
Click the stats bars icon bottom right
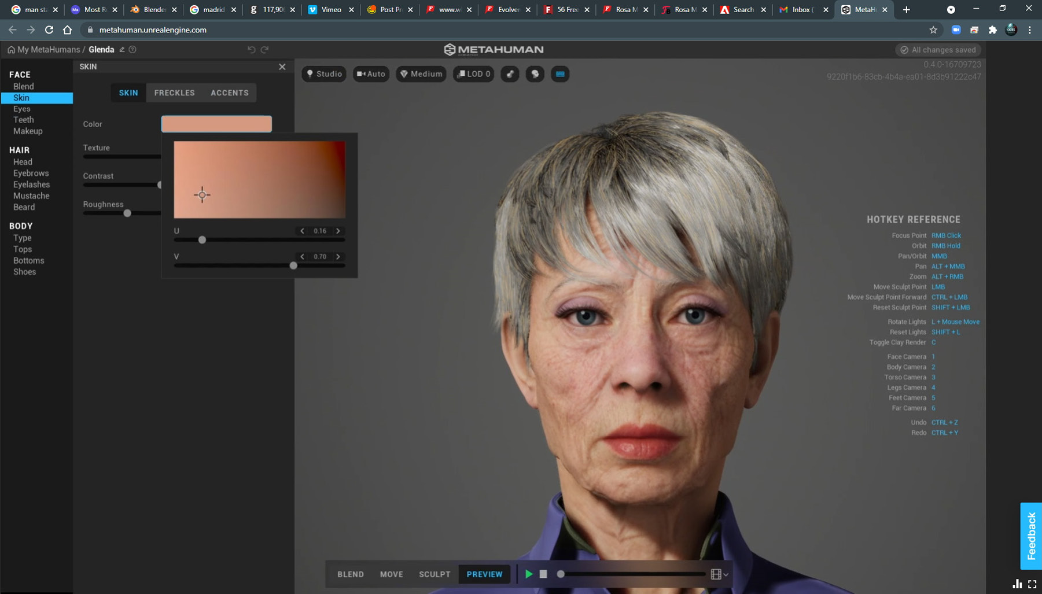tap(1017, 584)
